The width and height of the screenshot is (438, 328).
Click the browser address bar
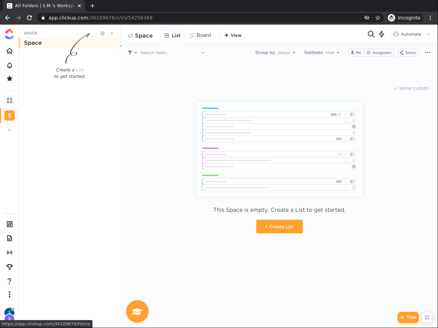point(202,18)
